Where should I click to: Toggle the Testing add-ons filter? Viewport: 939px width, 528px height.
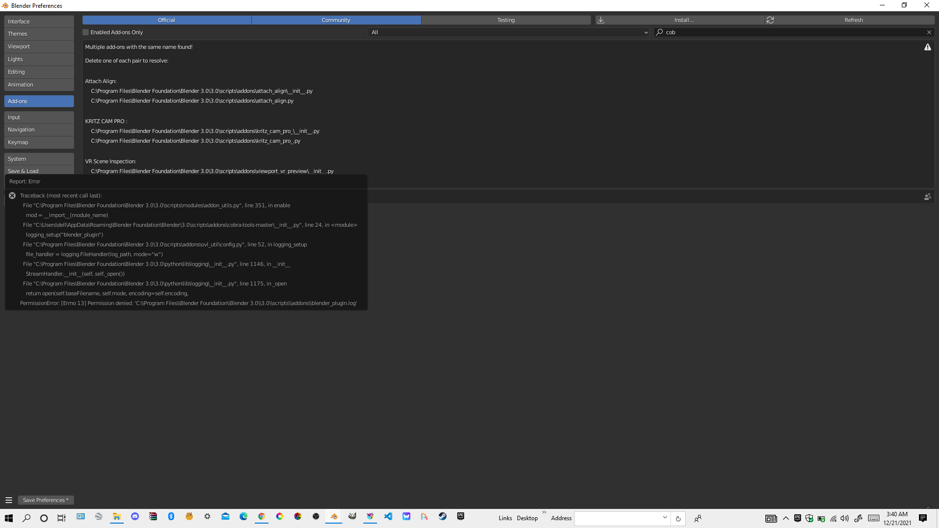pyautogui.click(x=506, y=20)
